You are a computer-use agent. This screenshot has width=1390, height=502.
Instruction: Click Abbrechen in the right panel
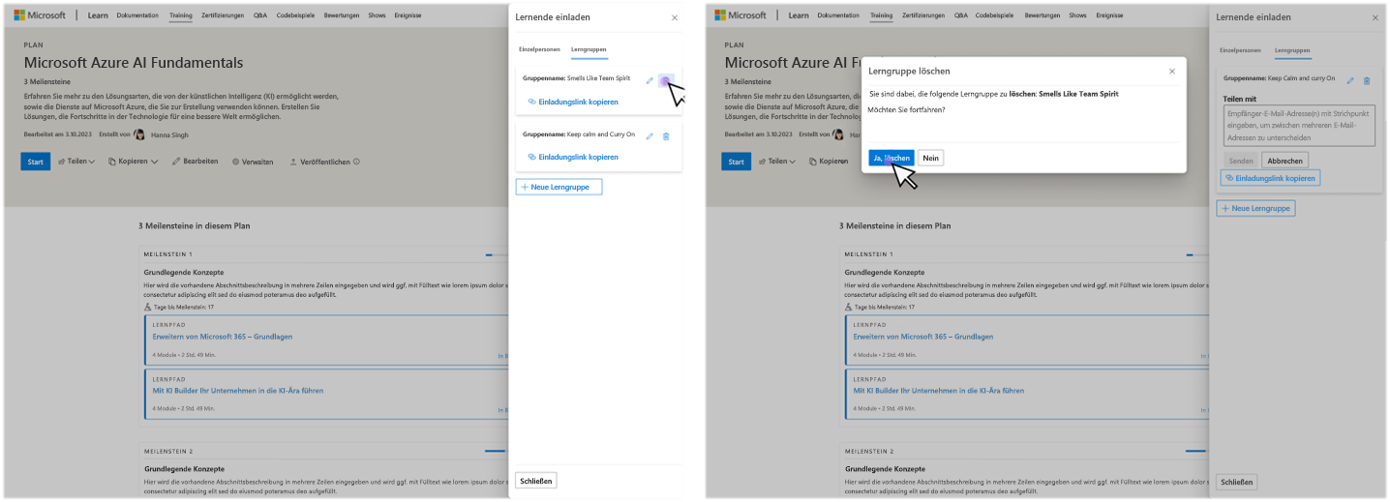point(1285,161)
